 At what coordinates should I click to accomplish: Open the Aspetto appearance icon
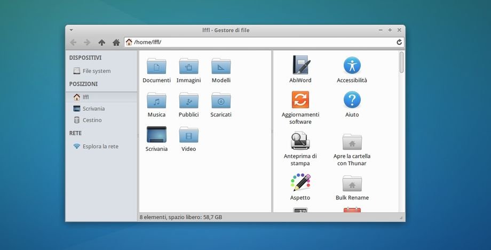click(300, 182)
